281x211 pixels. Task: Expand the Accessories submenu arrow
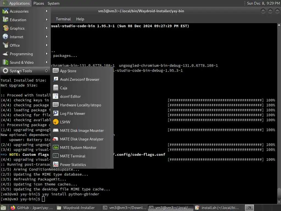(47, 11)
